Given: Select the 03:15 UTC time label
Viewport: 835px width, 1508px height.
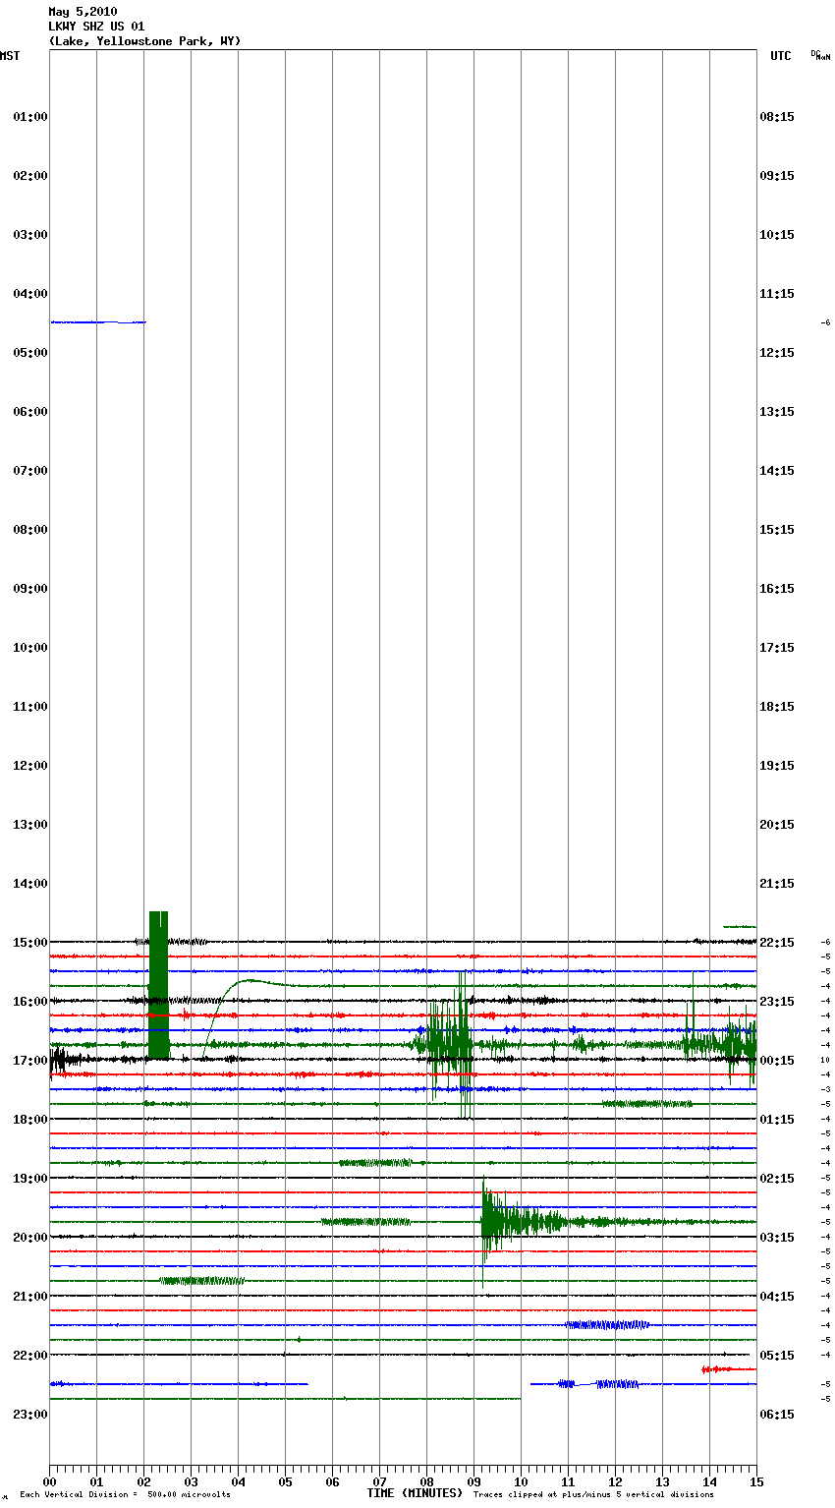Looking at the screenshot, I should (x=777, y=1238).
